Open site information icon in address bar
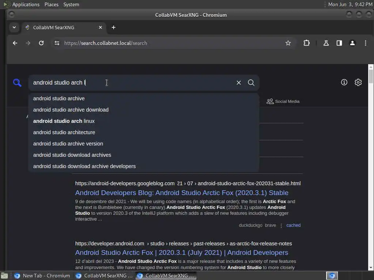Viewport: 374px width, 280px height. [57, 43]
